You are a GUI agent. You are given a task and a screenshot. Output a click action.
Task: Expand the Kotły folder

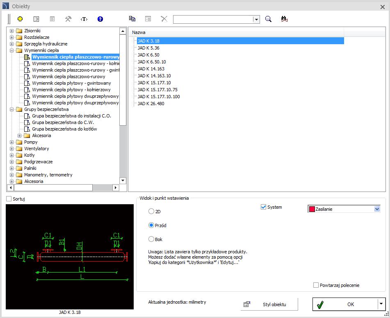pos(12,155)
